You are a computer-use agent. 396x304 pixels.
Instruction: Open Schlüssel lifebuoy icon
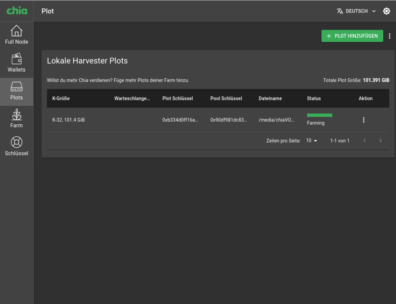pyautogui.click(x=17, y=142)
